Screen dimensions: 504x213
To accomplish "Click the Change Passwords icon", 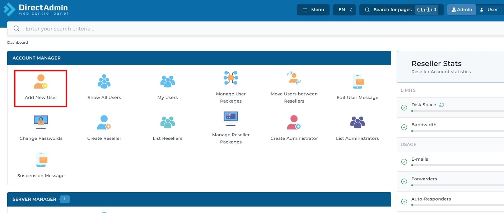I will 41,123.
